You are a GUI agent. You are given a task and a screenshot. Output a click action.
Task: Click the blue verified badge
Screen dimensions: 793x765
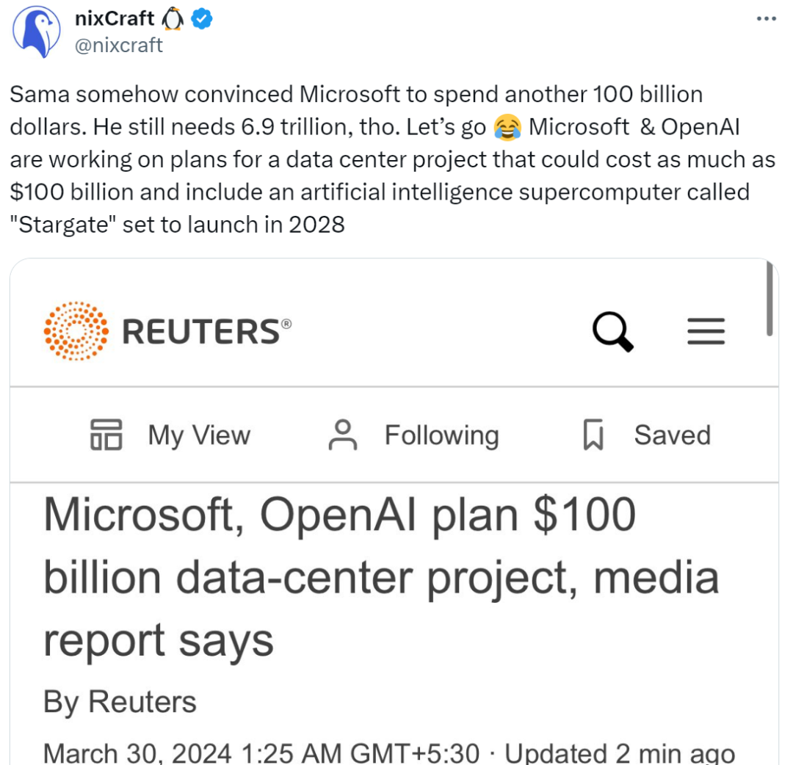(201, 18)
